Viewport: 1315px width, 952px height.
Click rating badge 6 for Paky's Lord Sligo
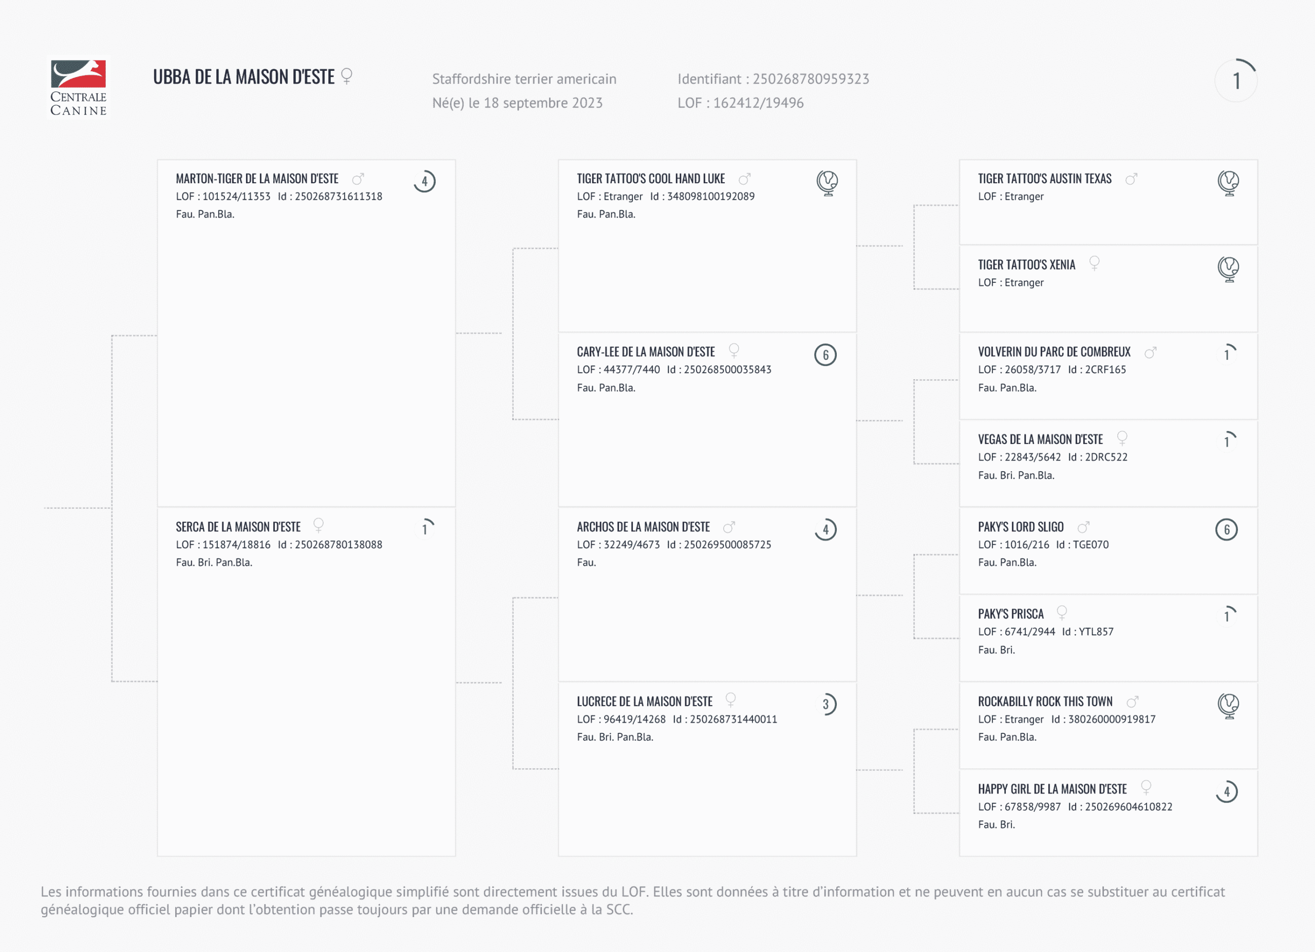(1226, 529)
